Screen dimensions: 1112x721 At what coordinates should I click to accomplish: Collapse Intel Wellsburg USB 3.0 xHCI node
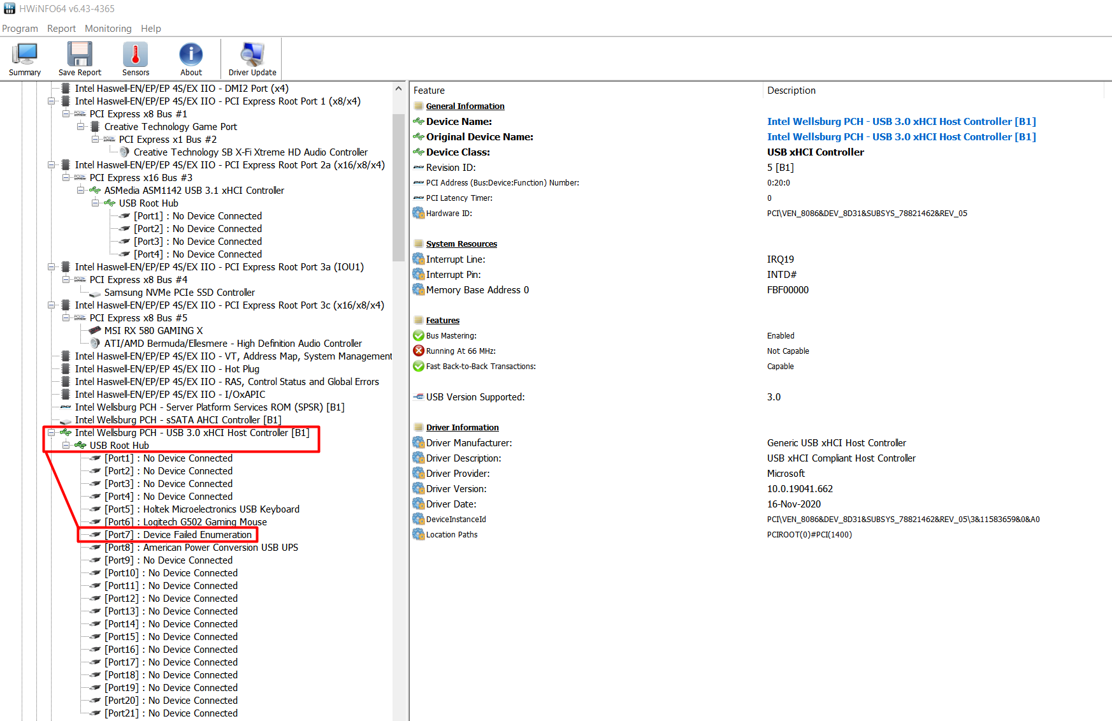tap(52, 432)
